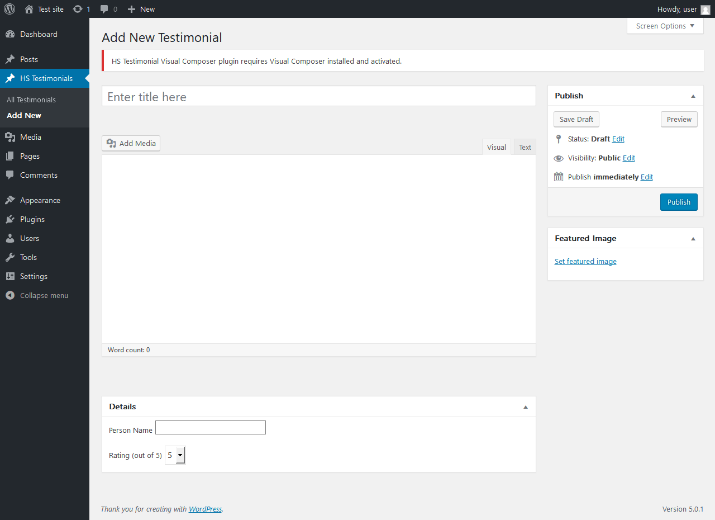Collapse the Featured Image panel arrow
Screen dimensions: 715x520
[693, 239]
